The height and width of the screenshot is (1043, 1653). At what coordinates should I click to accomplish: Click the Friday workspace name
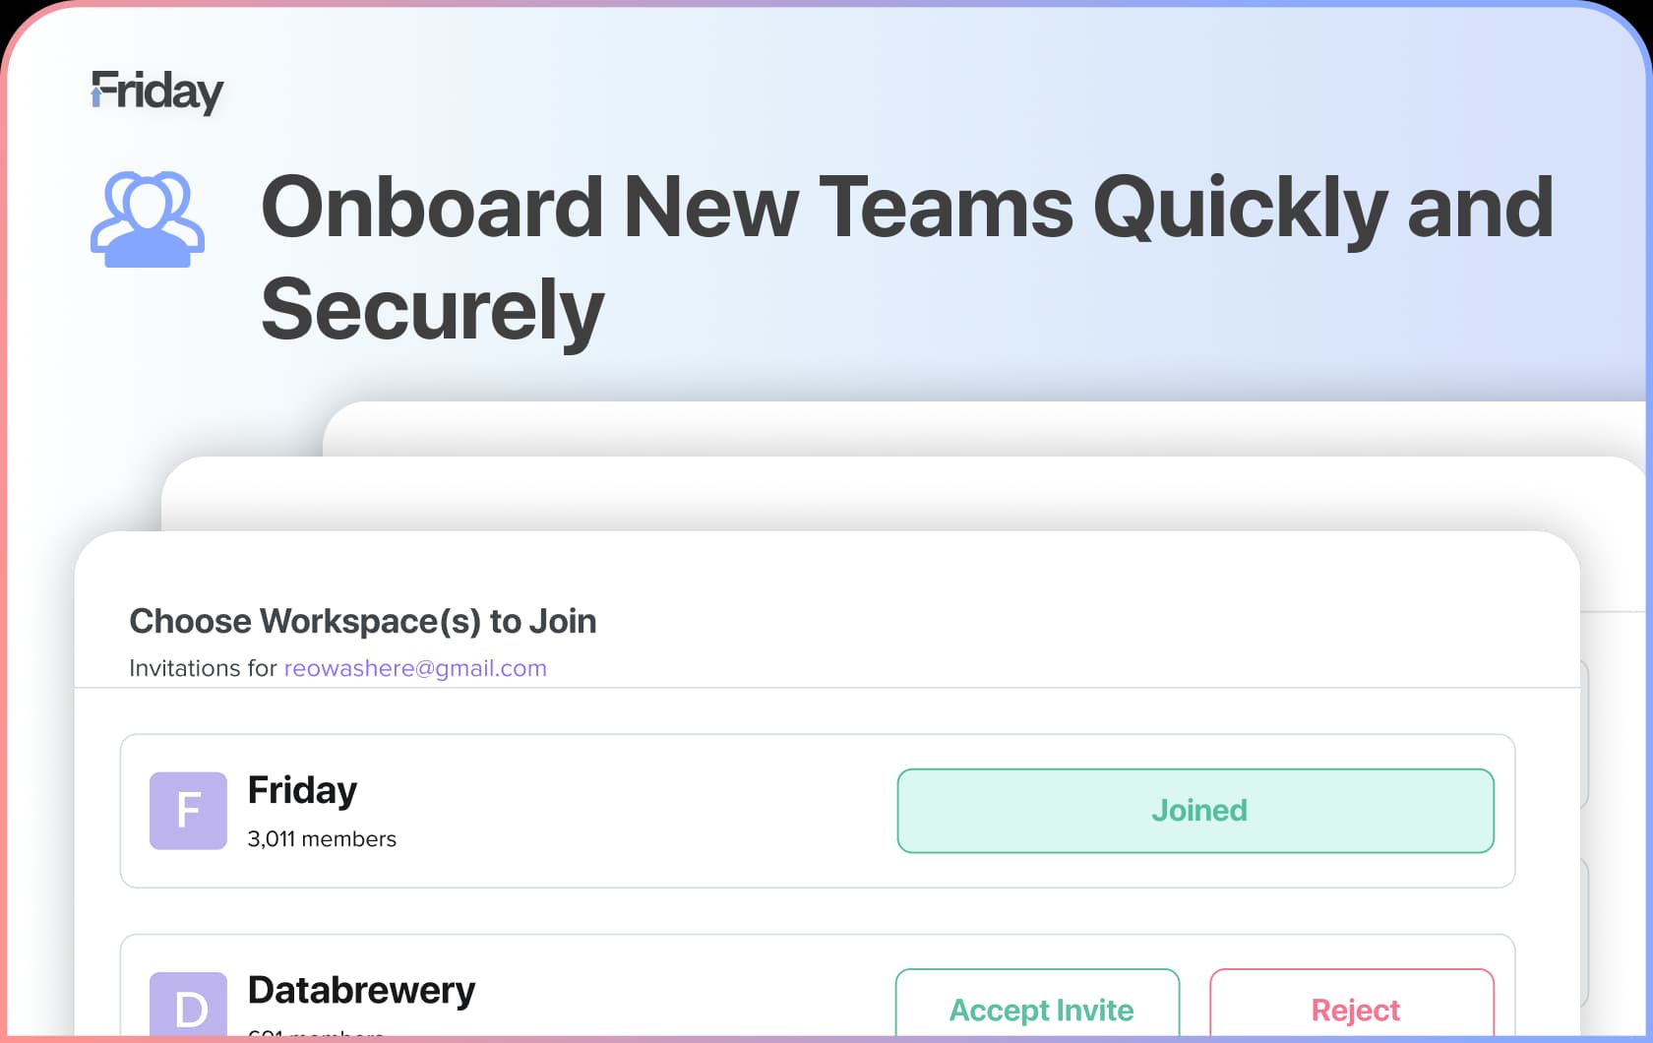click(x=302, y=790)
